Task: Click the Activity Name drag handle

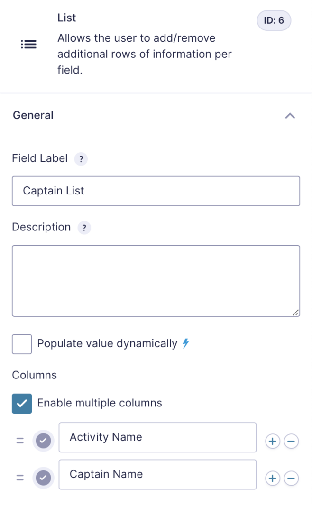Action: (x=20, y=441)
